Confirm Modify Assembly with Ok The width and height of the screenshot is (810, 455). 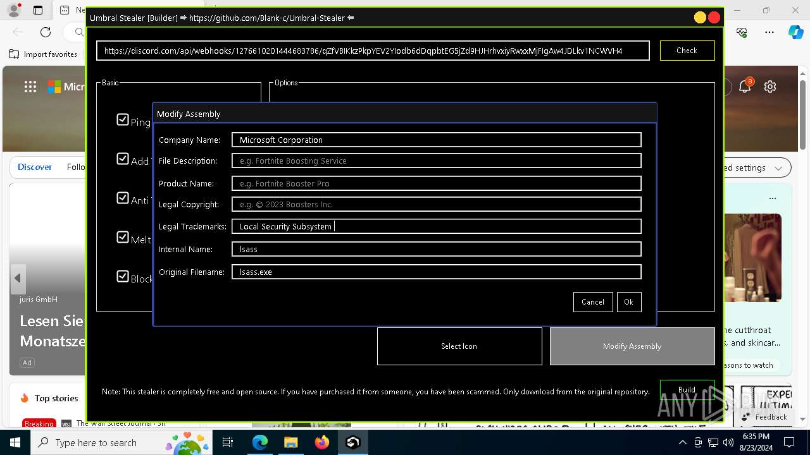click(628, 302)
